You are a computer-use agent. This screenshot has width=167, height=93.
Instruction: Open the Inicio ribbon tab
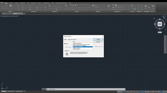coord(6,3)
